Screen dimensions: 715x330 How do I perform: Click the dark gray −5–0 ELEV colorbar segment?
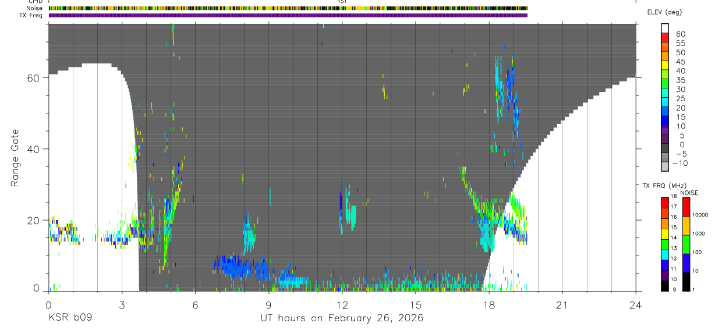click(x=665, y=148)
